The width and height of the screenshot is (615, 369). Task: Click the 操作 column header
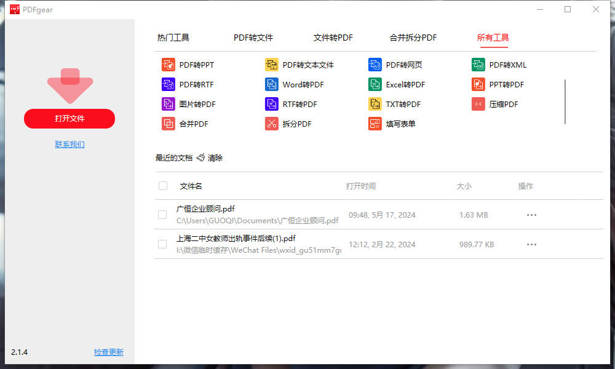coord(526,186)
